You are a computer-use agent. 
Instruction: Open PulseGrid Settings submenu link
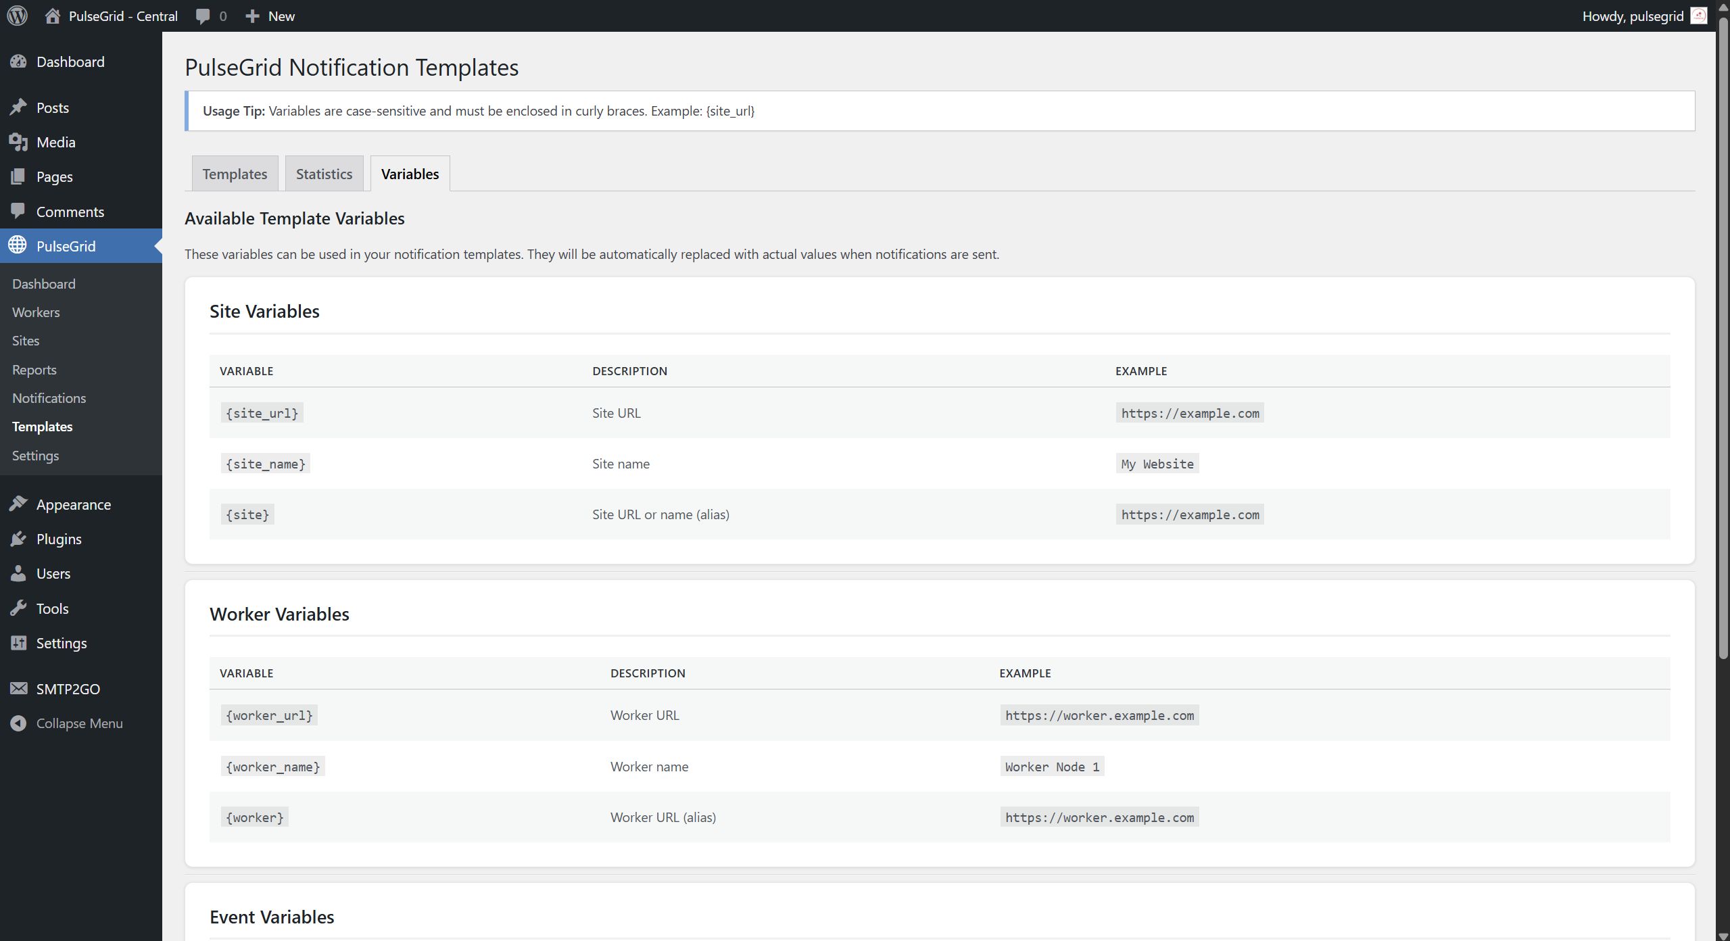tap(35, 456)
